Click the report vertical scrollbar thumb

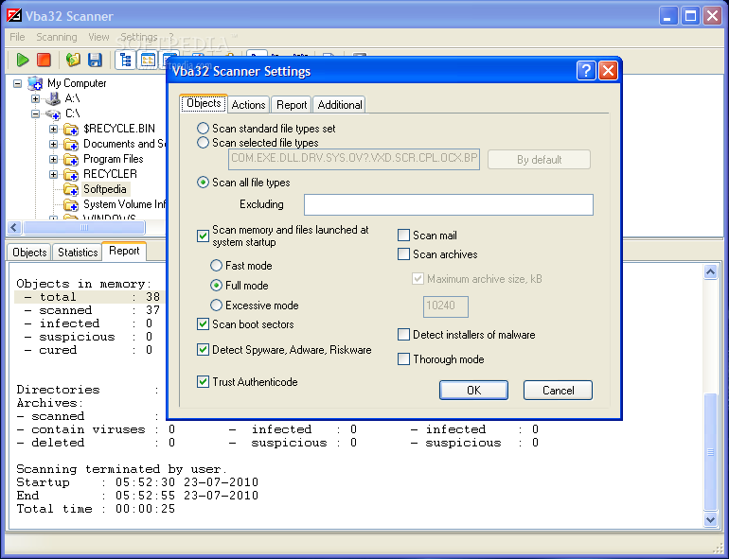click(710, 452)
